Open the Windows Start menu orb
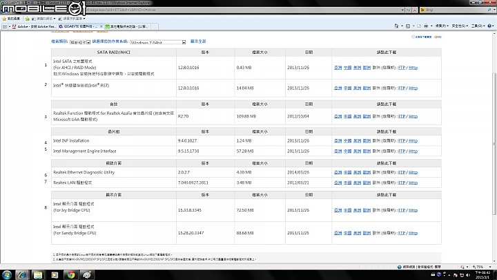Viewport: 497px width, 280px height. (x=7, y=274)
